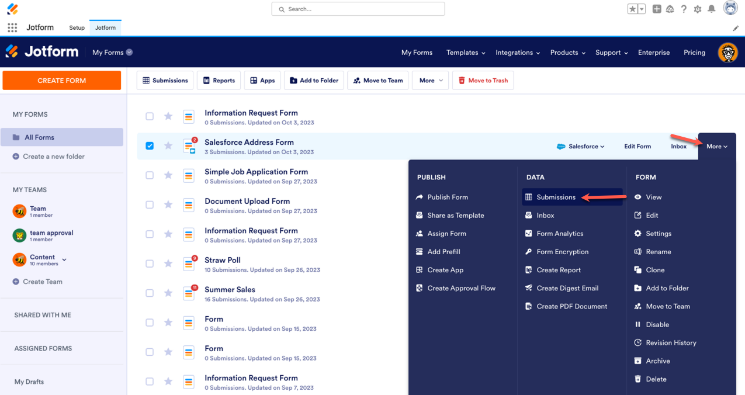Click the Pricing navigation link
This screenshot has height=395, width=745.
coord(694,53)
